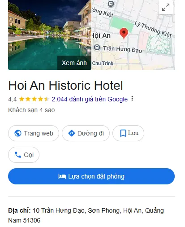This screenshot has width=185, height=227.
Task: Click the bookmark Lưu icon
Action: (123, 133)
